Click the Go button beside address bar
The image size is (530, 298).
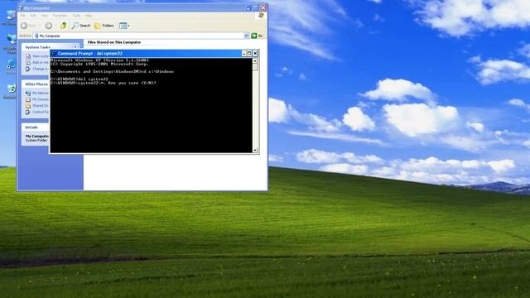258,36
